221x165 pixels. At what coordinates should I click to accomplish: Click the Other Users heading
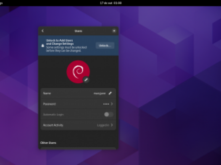[48, 143]
